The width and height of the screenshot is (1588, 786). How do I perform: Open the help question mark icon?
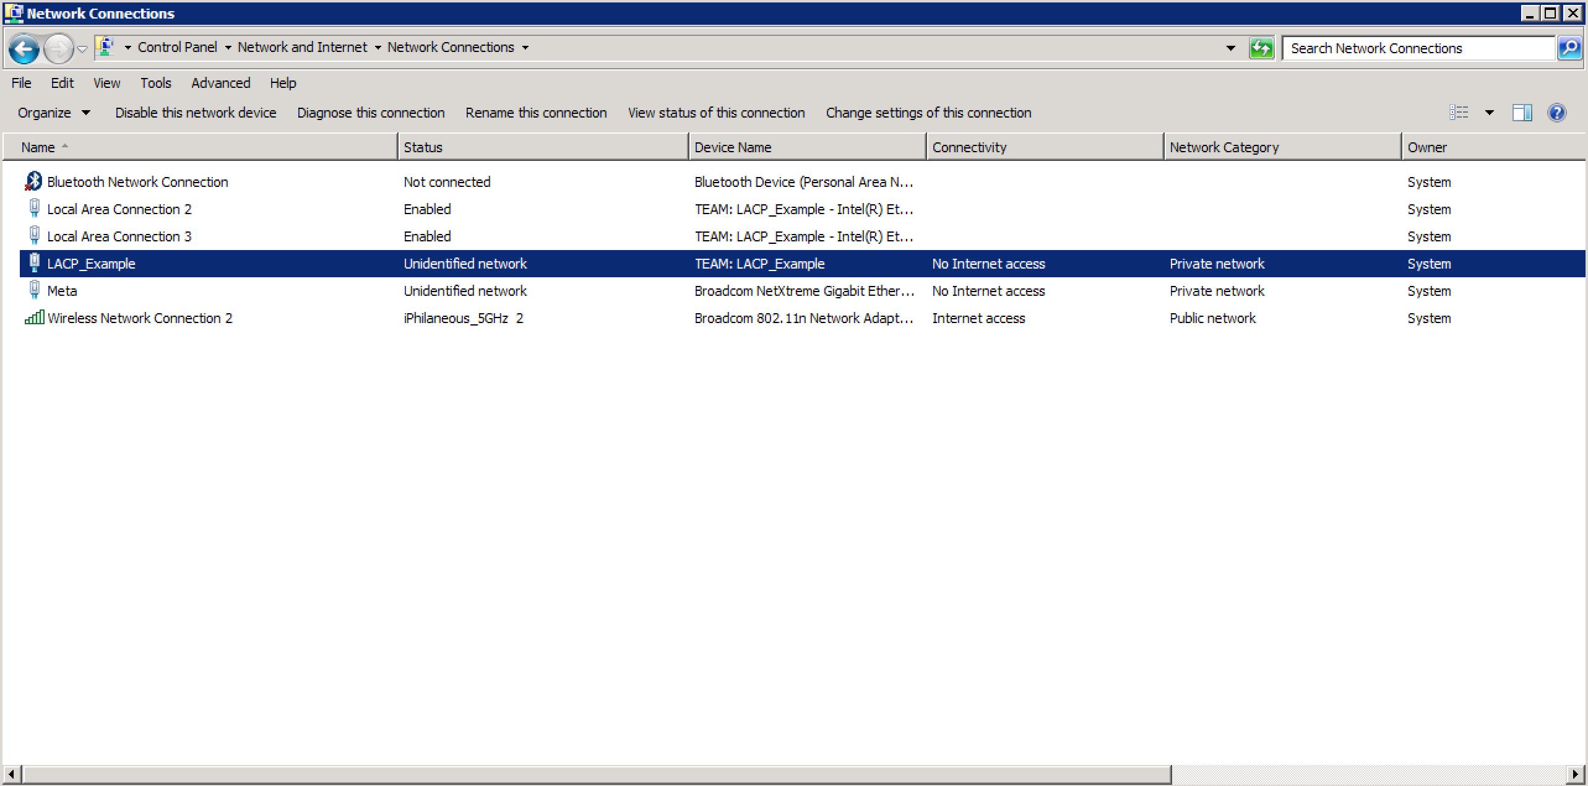tap(1556, 113)
